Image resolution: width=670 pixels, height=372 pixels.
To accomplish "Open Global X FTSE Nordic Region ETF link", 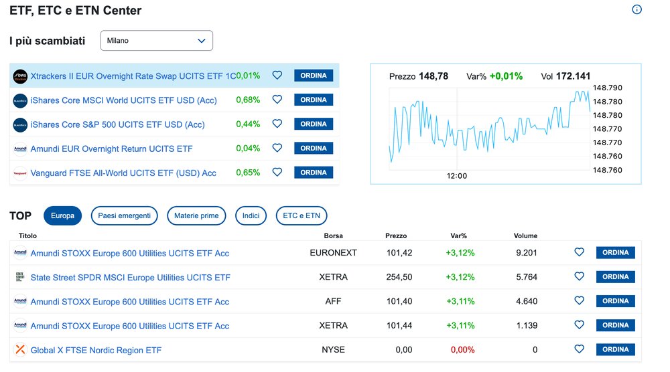I will [96, 351].
